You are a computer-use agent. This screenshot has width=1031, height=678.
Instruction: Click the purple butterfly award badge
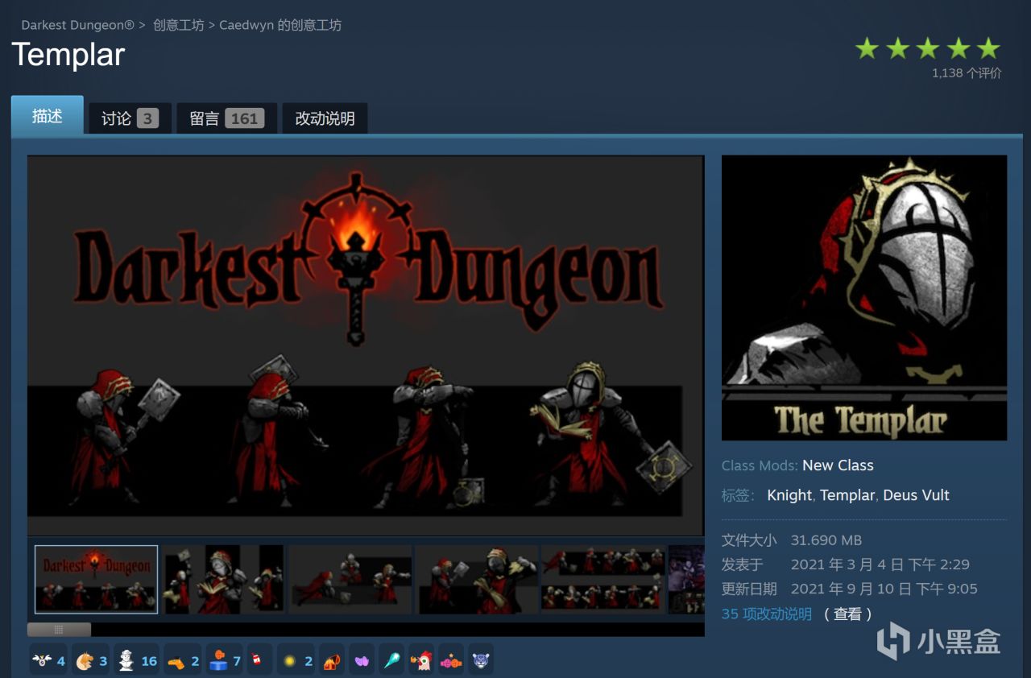pos(362,660)
